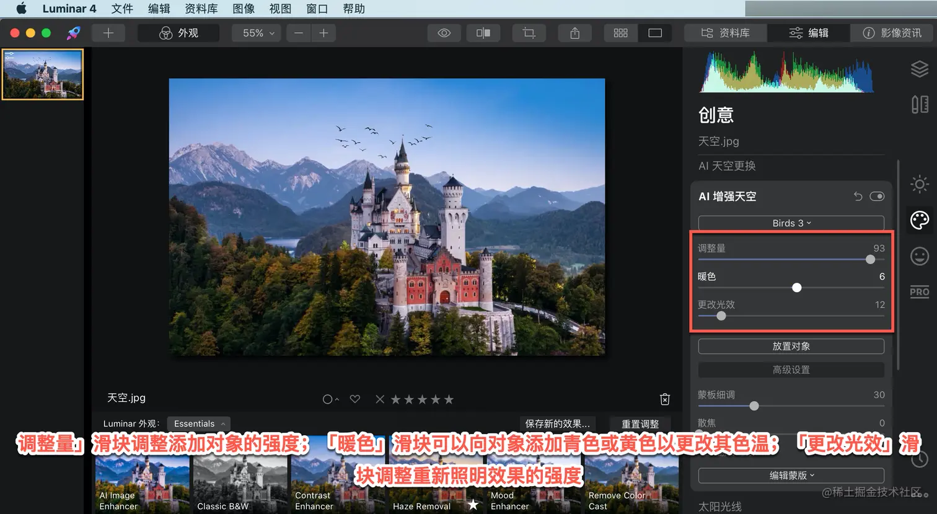Rate the photo five stars
The height and width of the screenshot is (514, 937).
tap(449, 399)
